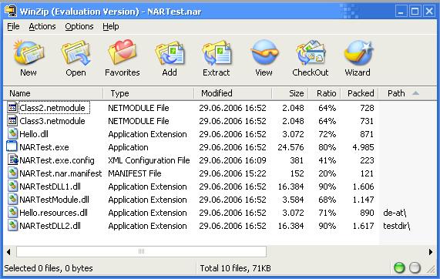The image size is (440, 279).
Task: Click the Hello.resources.dll file icon
Action: pos(12,213)
